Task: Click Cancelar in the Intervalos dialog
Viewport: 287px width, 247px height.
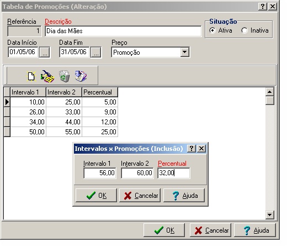Action: point(140,196)
